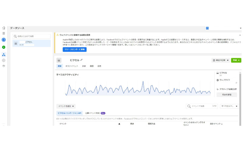Select the Data Sources icon in sidebar
The image size is (243, 152).
point(4,55)
